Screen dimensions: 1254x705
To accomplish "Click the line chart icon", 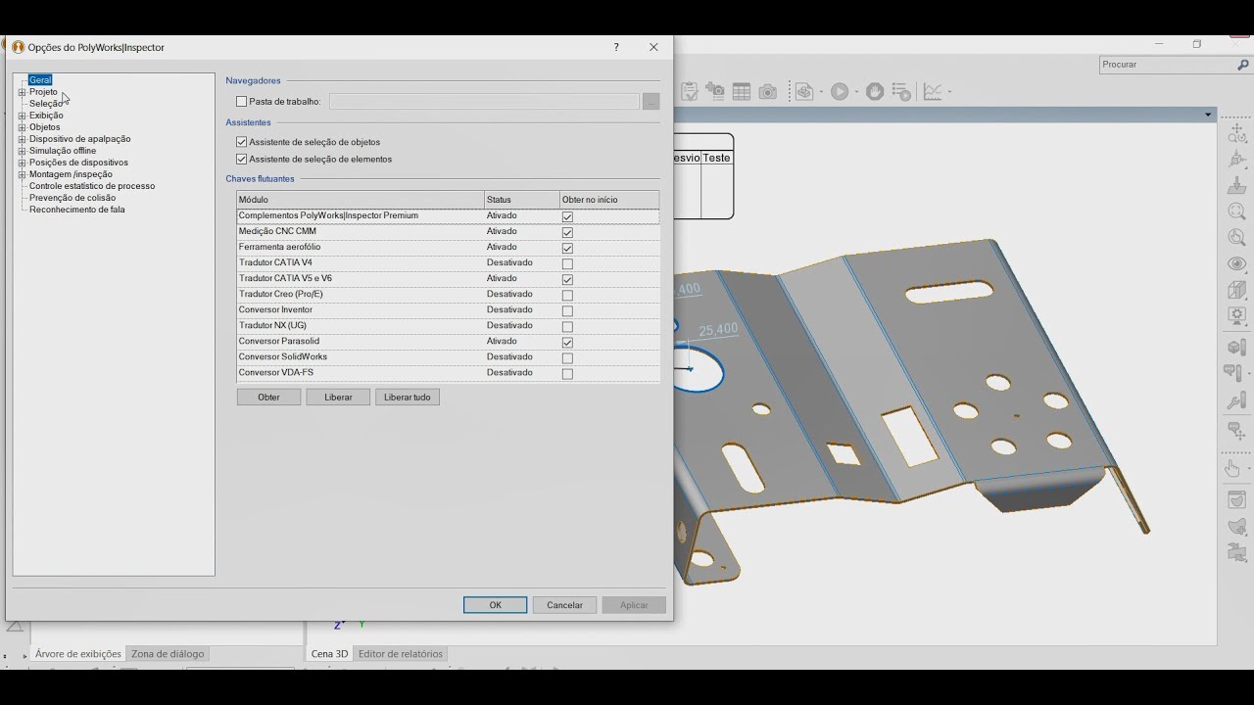I will (933, 91).
